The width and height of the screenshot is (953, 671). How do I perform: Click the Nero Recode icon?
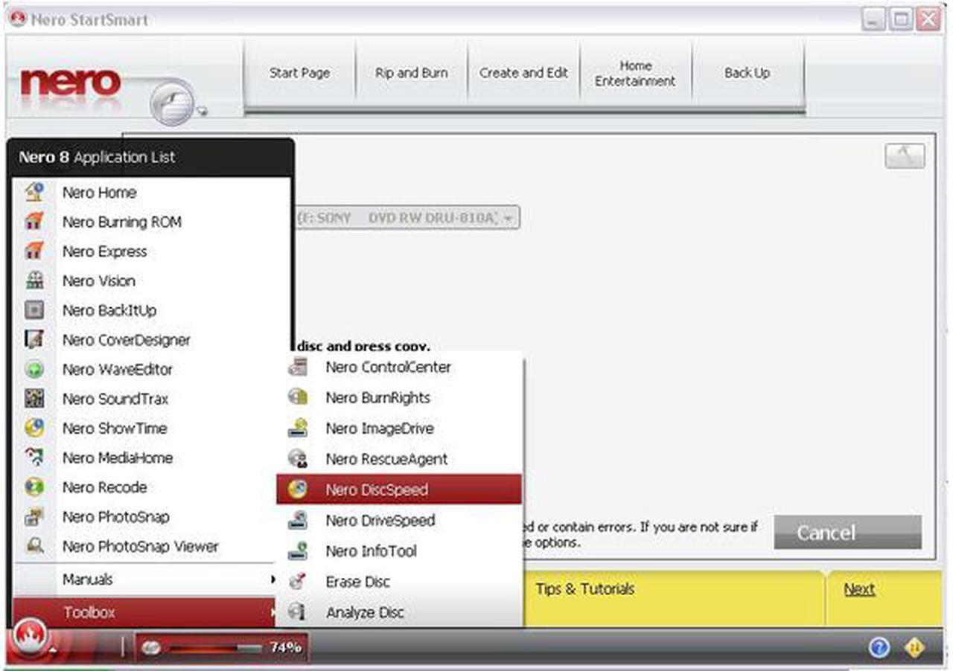point(34,487)
